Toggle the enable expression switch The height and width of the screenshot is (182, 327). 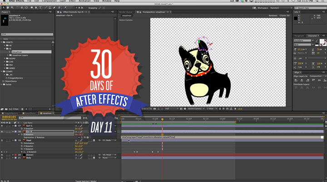pyautogui.click(x=79, y=138)
